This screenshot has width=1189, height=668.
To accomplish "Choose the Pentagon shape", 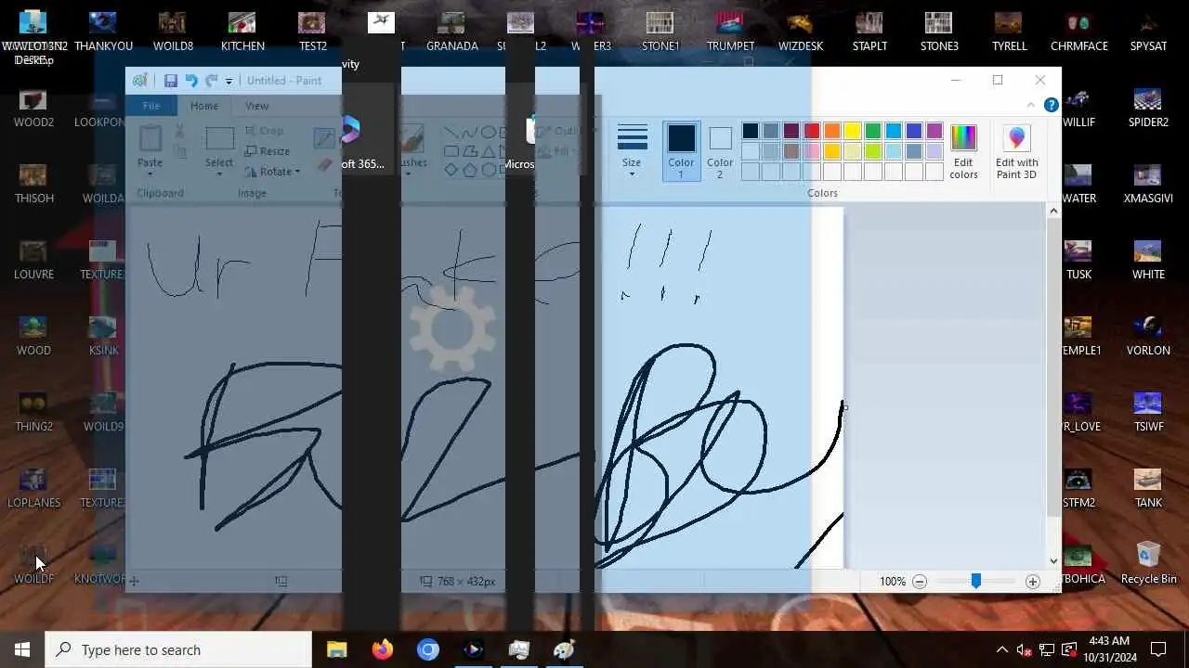I will (x=469, y=170).
